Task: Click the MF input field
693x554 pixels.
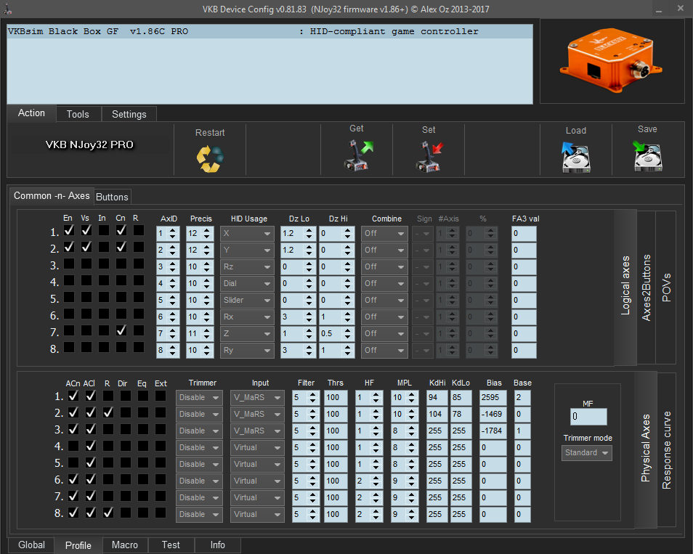Action: (588, 417)
